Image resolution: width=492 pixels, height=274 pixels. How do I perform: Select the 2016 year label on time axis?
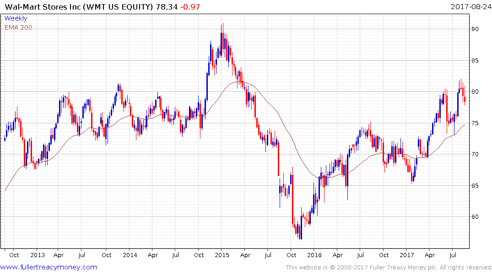314,255
